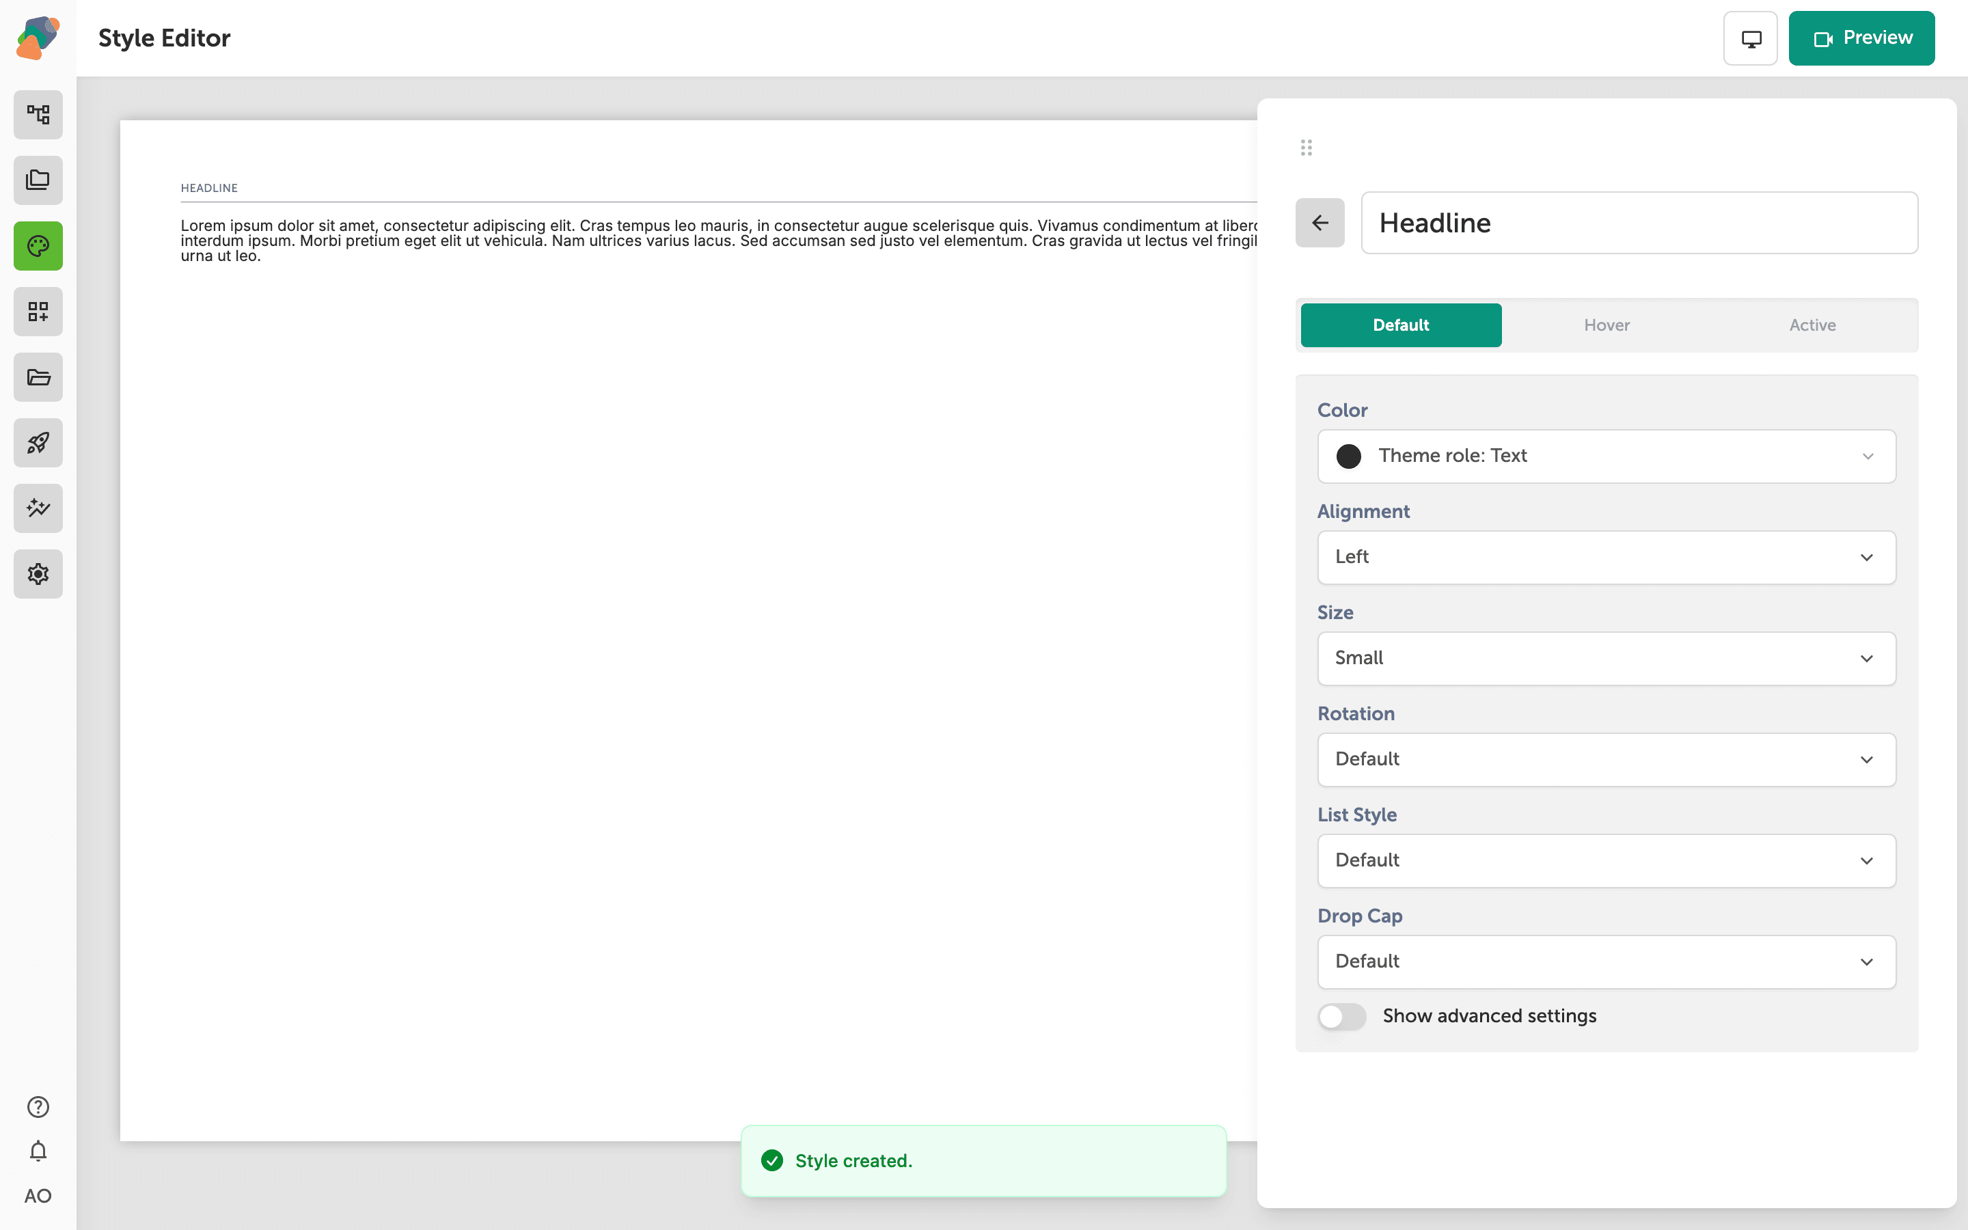
Task: Edit the Headline style name field
Action: point(1639,223)
